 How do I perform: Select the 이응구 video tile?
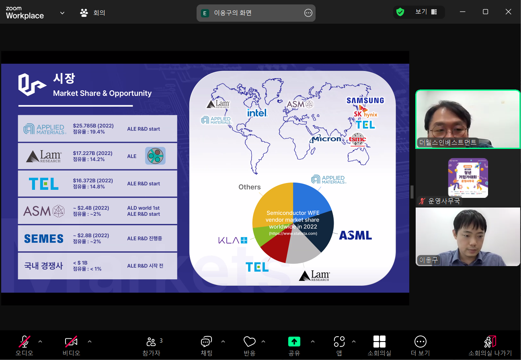pyautogui.click(x=468, y=237)
